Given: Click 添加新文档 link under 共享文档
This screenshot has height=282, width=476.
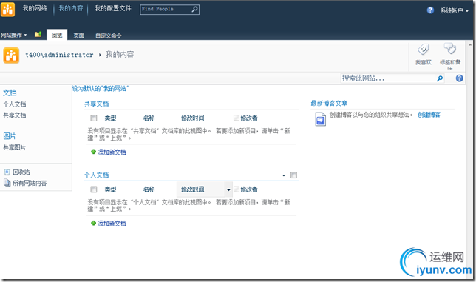Looking at the screenshot, I should (x=112, y=152).
